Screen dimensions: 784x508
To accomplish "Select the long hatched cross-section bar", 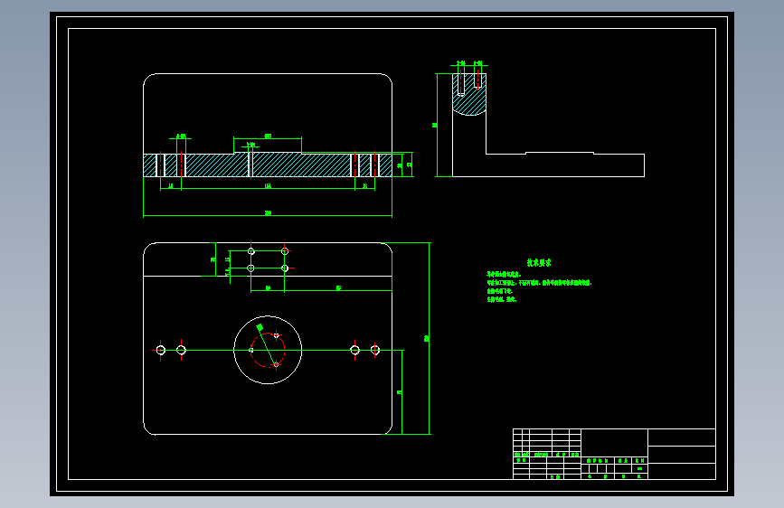I will click(268, 165).
